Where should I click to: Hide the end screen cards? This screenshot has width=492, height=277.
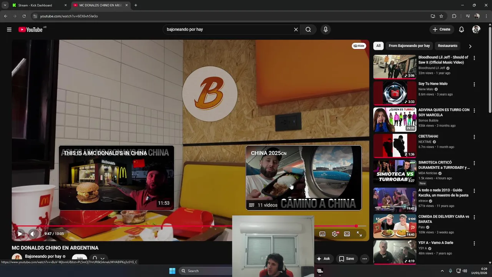(359, 46)
